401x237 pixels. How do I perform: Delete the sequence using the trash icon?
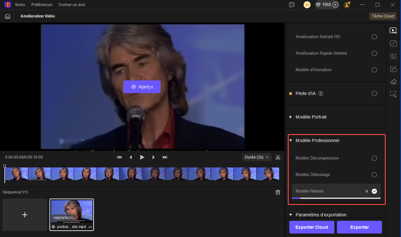pos(278,192)
